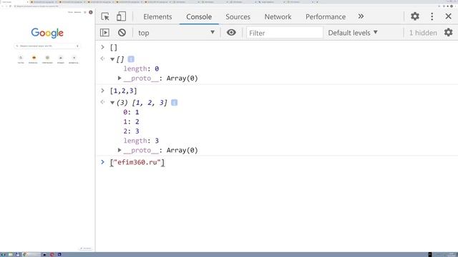
Task: Click the Google logo on the page
Action: 47,34
